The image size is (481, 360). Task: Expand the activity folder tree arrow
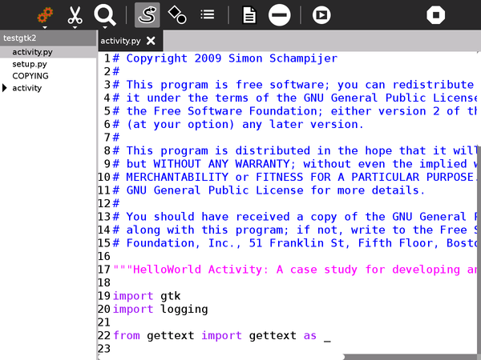point(6,88)
